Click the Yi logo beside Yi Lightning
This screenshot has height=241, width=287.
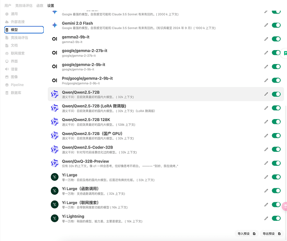point(54,218)
